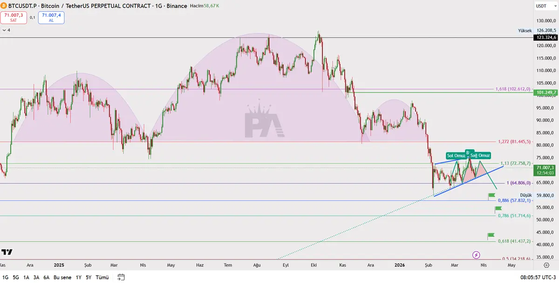Click the red 71.007,3 SAT sell button
The width and height of the screenshot is (559, 283).
(x=14, y=18)
